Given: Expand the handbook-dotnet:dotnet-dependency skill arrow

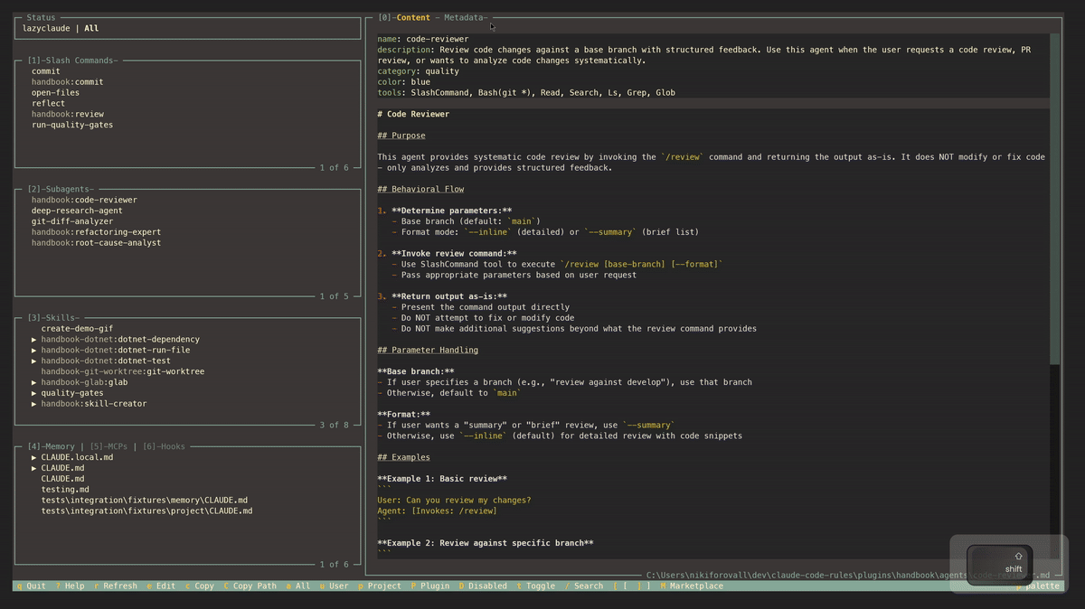Looking at the screenshot, I should click(x=34, y=340).
